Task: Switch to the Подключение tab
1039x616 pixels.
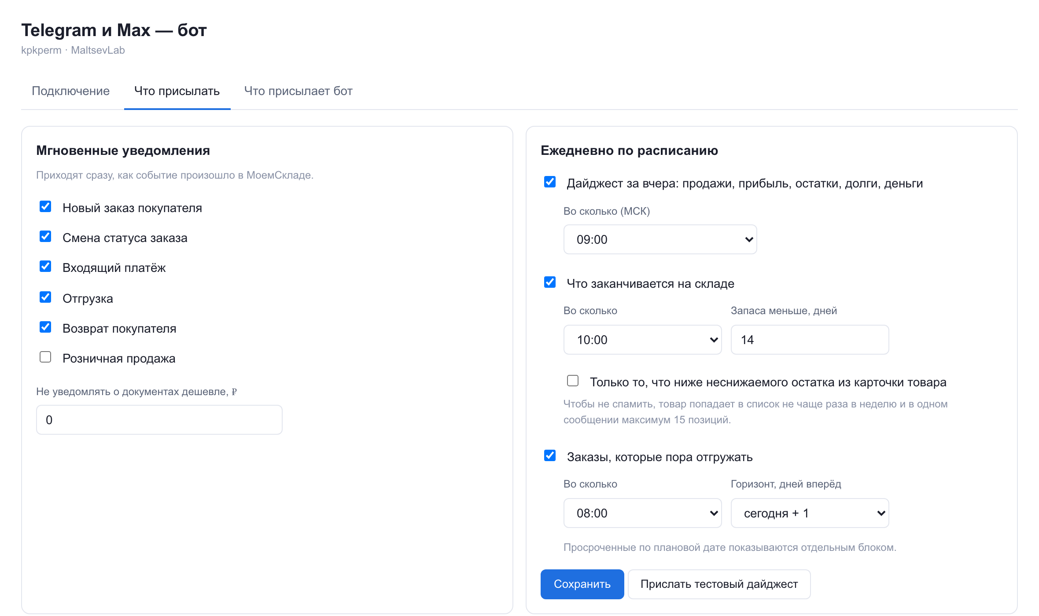Action: (70, 91)
